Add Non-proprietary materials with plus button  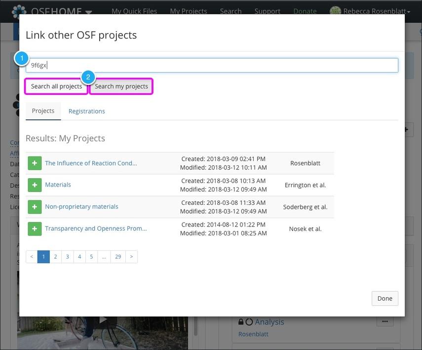point(35,207)
